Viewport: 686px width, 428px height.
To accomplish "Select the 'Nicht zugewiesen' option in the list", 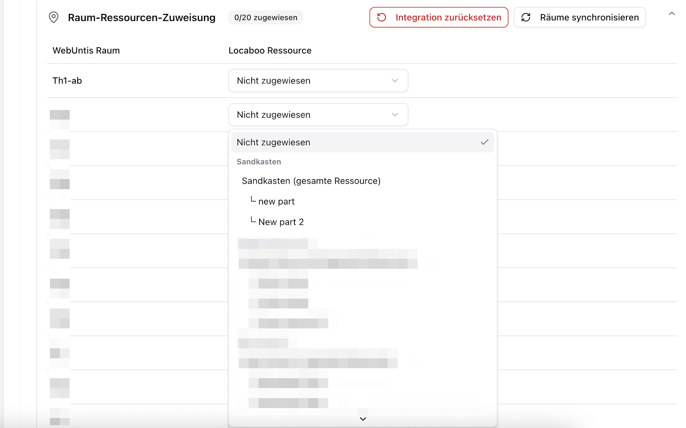I will (x=274, y=142).
